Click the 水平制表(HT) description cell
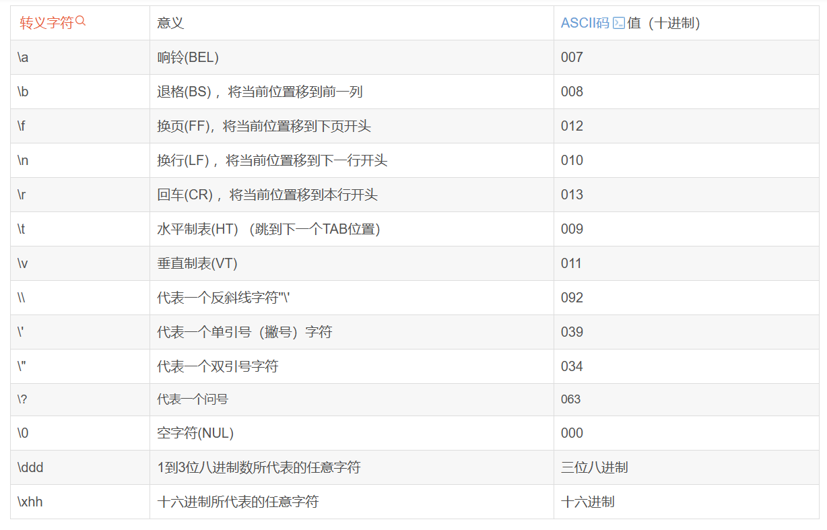 pos(352,229)
